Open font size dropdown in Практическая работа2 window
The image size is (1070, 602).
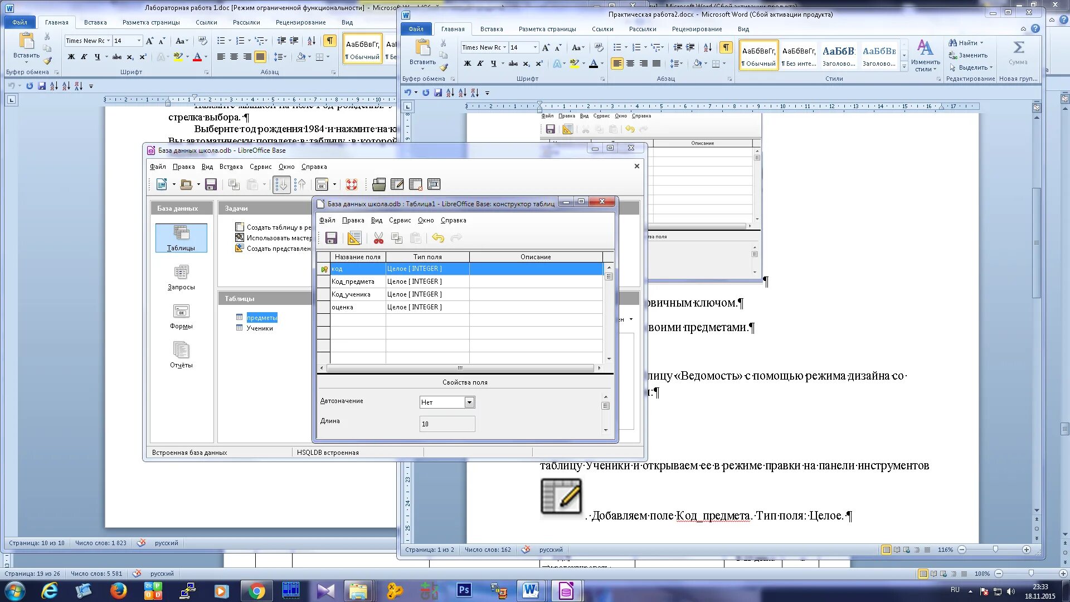click(x=536, y=47)
